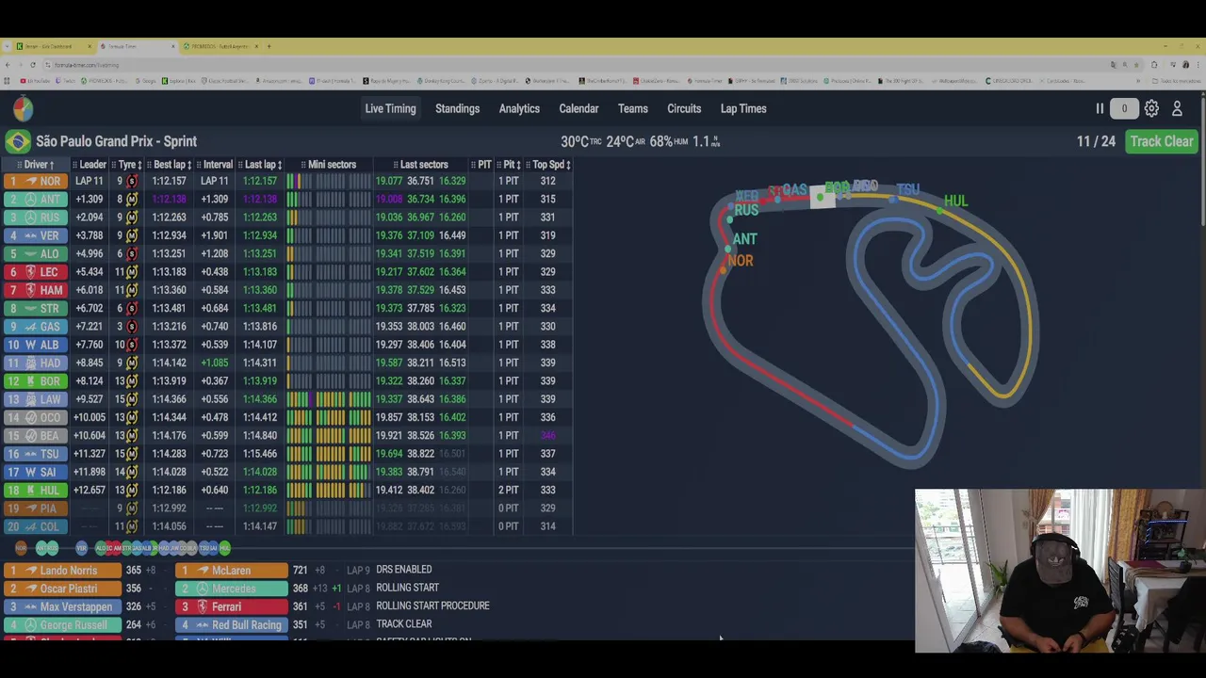The height and width of the screenshot is (678, 1206).
Task: Open a new browser tab
Action: pos(269,46)
